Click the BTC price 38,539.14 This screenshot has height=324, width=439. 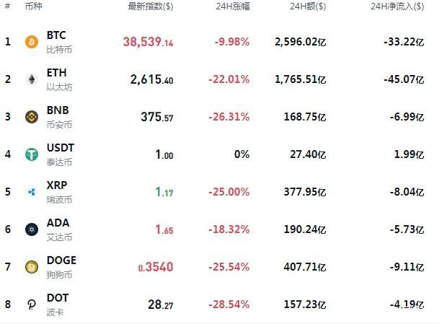tap(148, 42)
